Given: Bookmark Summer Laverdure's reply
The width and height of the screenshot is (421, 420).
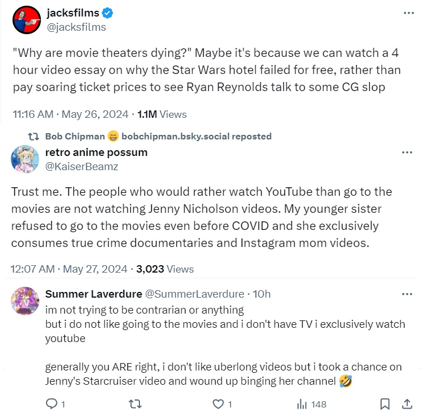Looking at the screenshot, I should (x=385, y=404).
